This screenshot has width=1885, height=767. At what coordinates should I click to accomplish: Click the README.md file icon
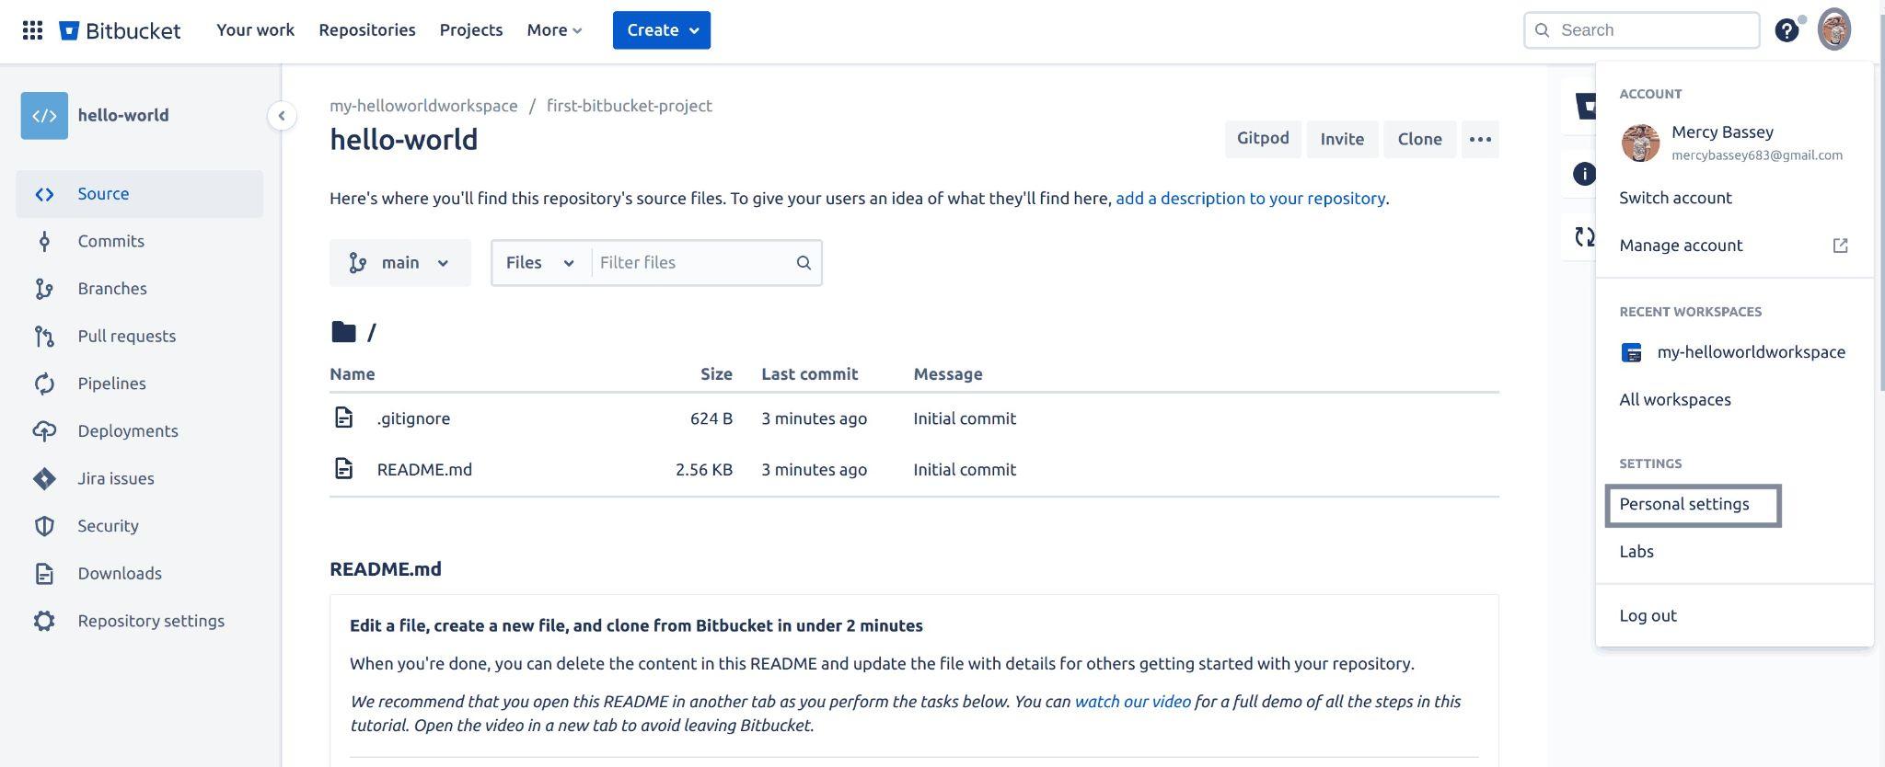pyautogui.click(x=343, y=469)
